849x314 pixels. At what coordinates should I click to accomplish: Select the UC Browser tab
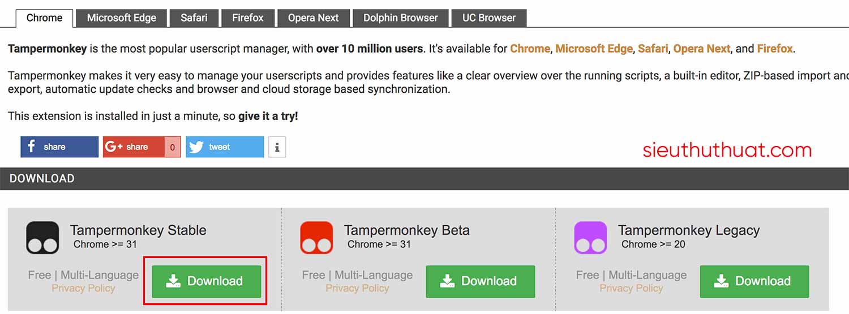(x=488, y=18)
